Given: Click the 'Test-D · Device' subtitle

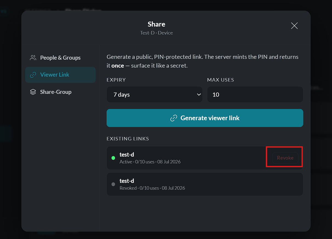Looking at the screenshot, I should [x=156, y=33].
